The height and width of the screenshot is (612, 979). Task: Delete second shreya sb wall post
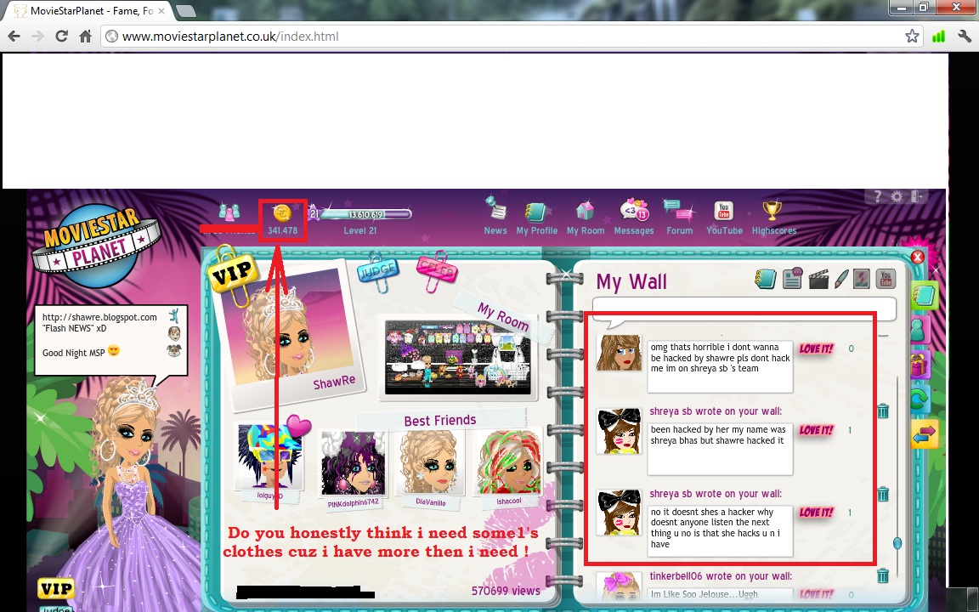(883, 494)
